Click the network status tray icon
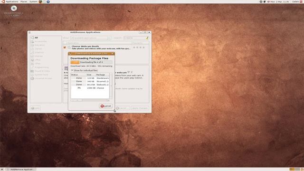 point(261,1)
